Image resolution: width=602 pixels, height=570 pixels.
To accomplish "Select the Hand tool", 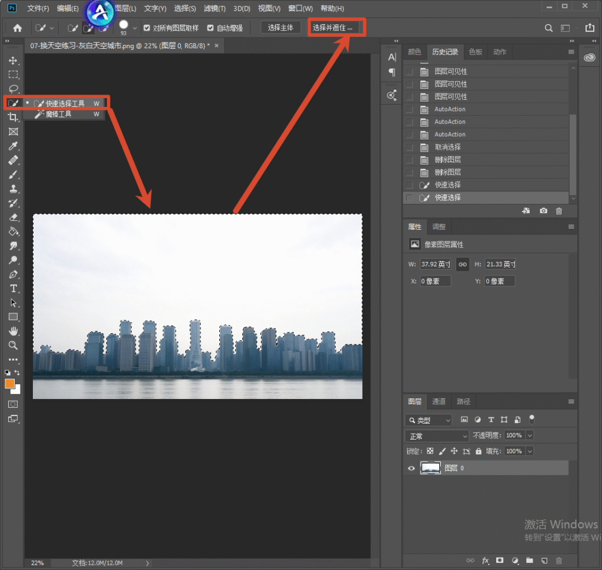I will pos(13,331).
